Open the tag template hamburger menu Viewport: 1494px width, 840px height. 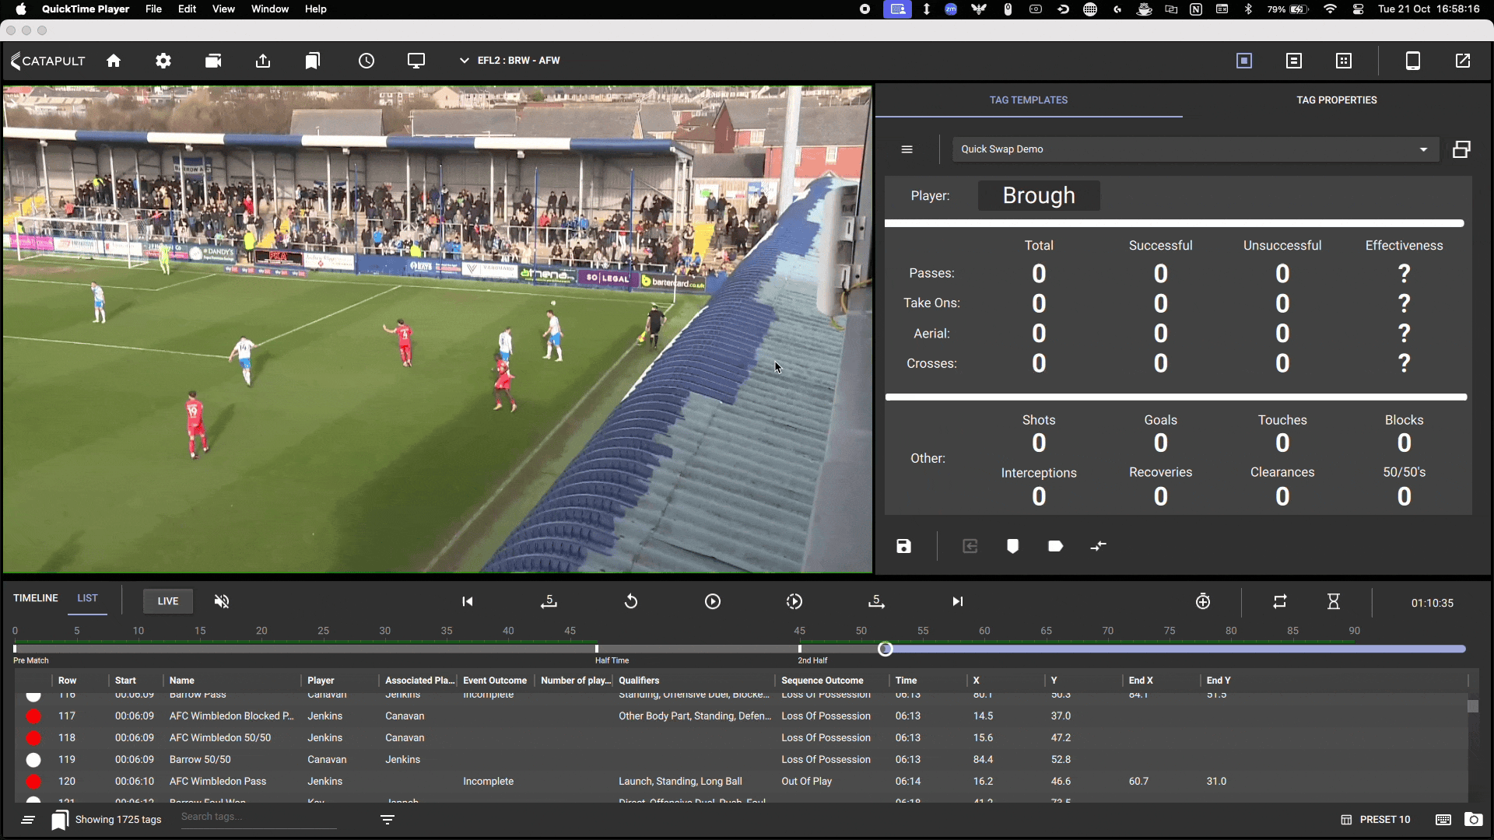click(x=907, y=149)
